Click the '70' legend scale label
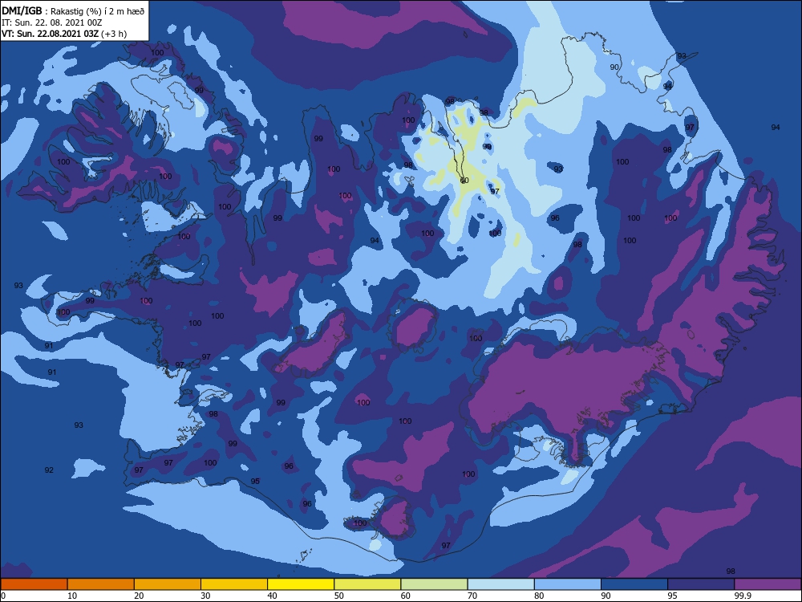 tap(472, 596)
